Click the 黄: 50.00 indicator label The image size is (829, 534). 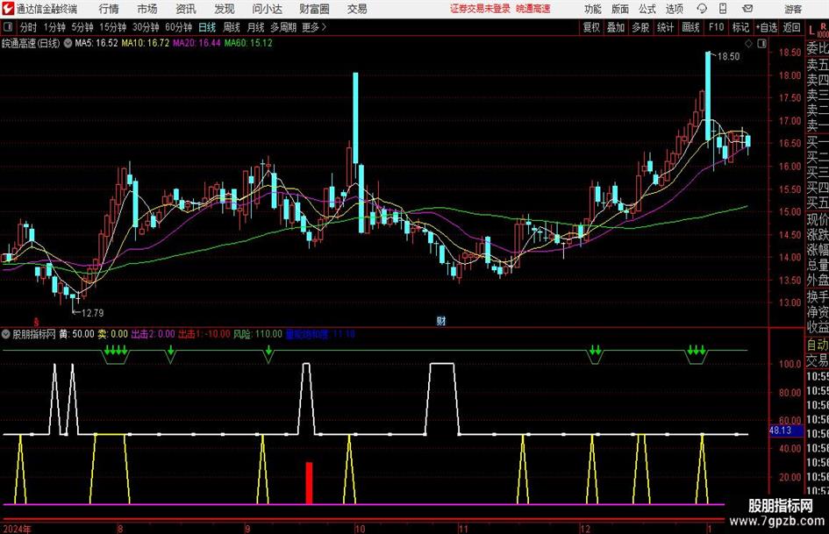(76, 334)
